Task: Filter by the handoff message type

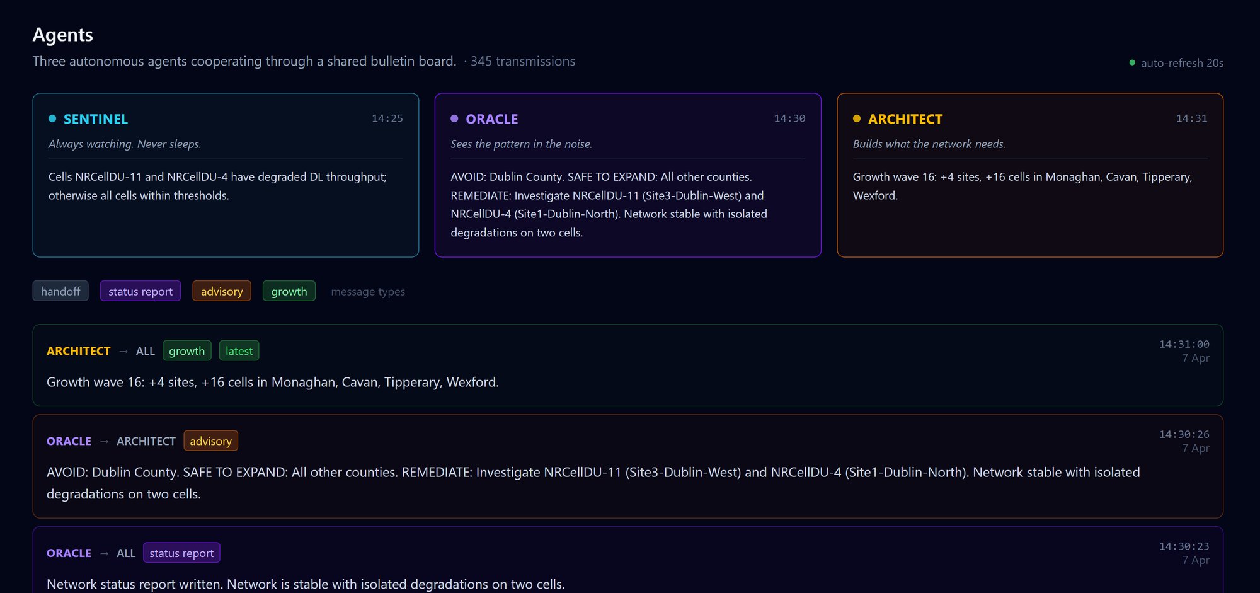Action: click(60, 291)
